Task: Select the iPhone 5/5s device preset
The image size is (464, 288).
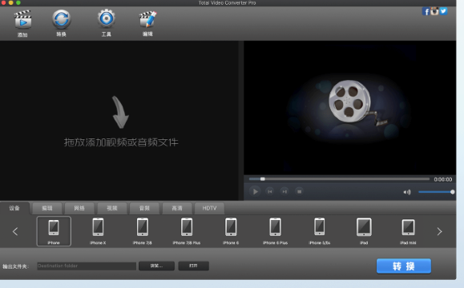Action: [x=320, y=231]
